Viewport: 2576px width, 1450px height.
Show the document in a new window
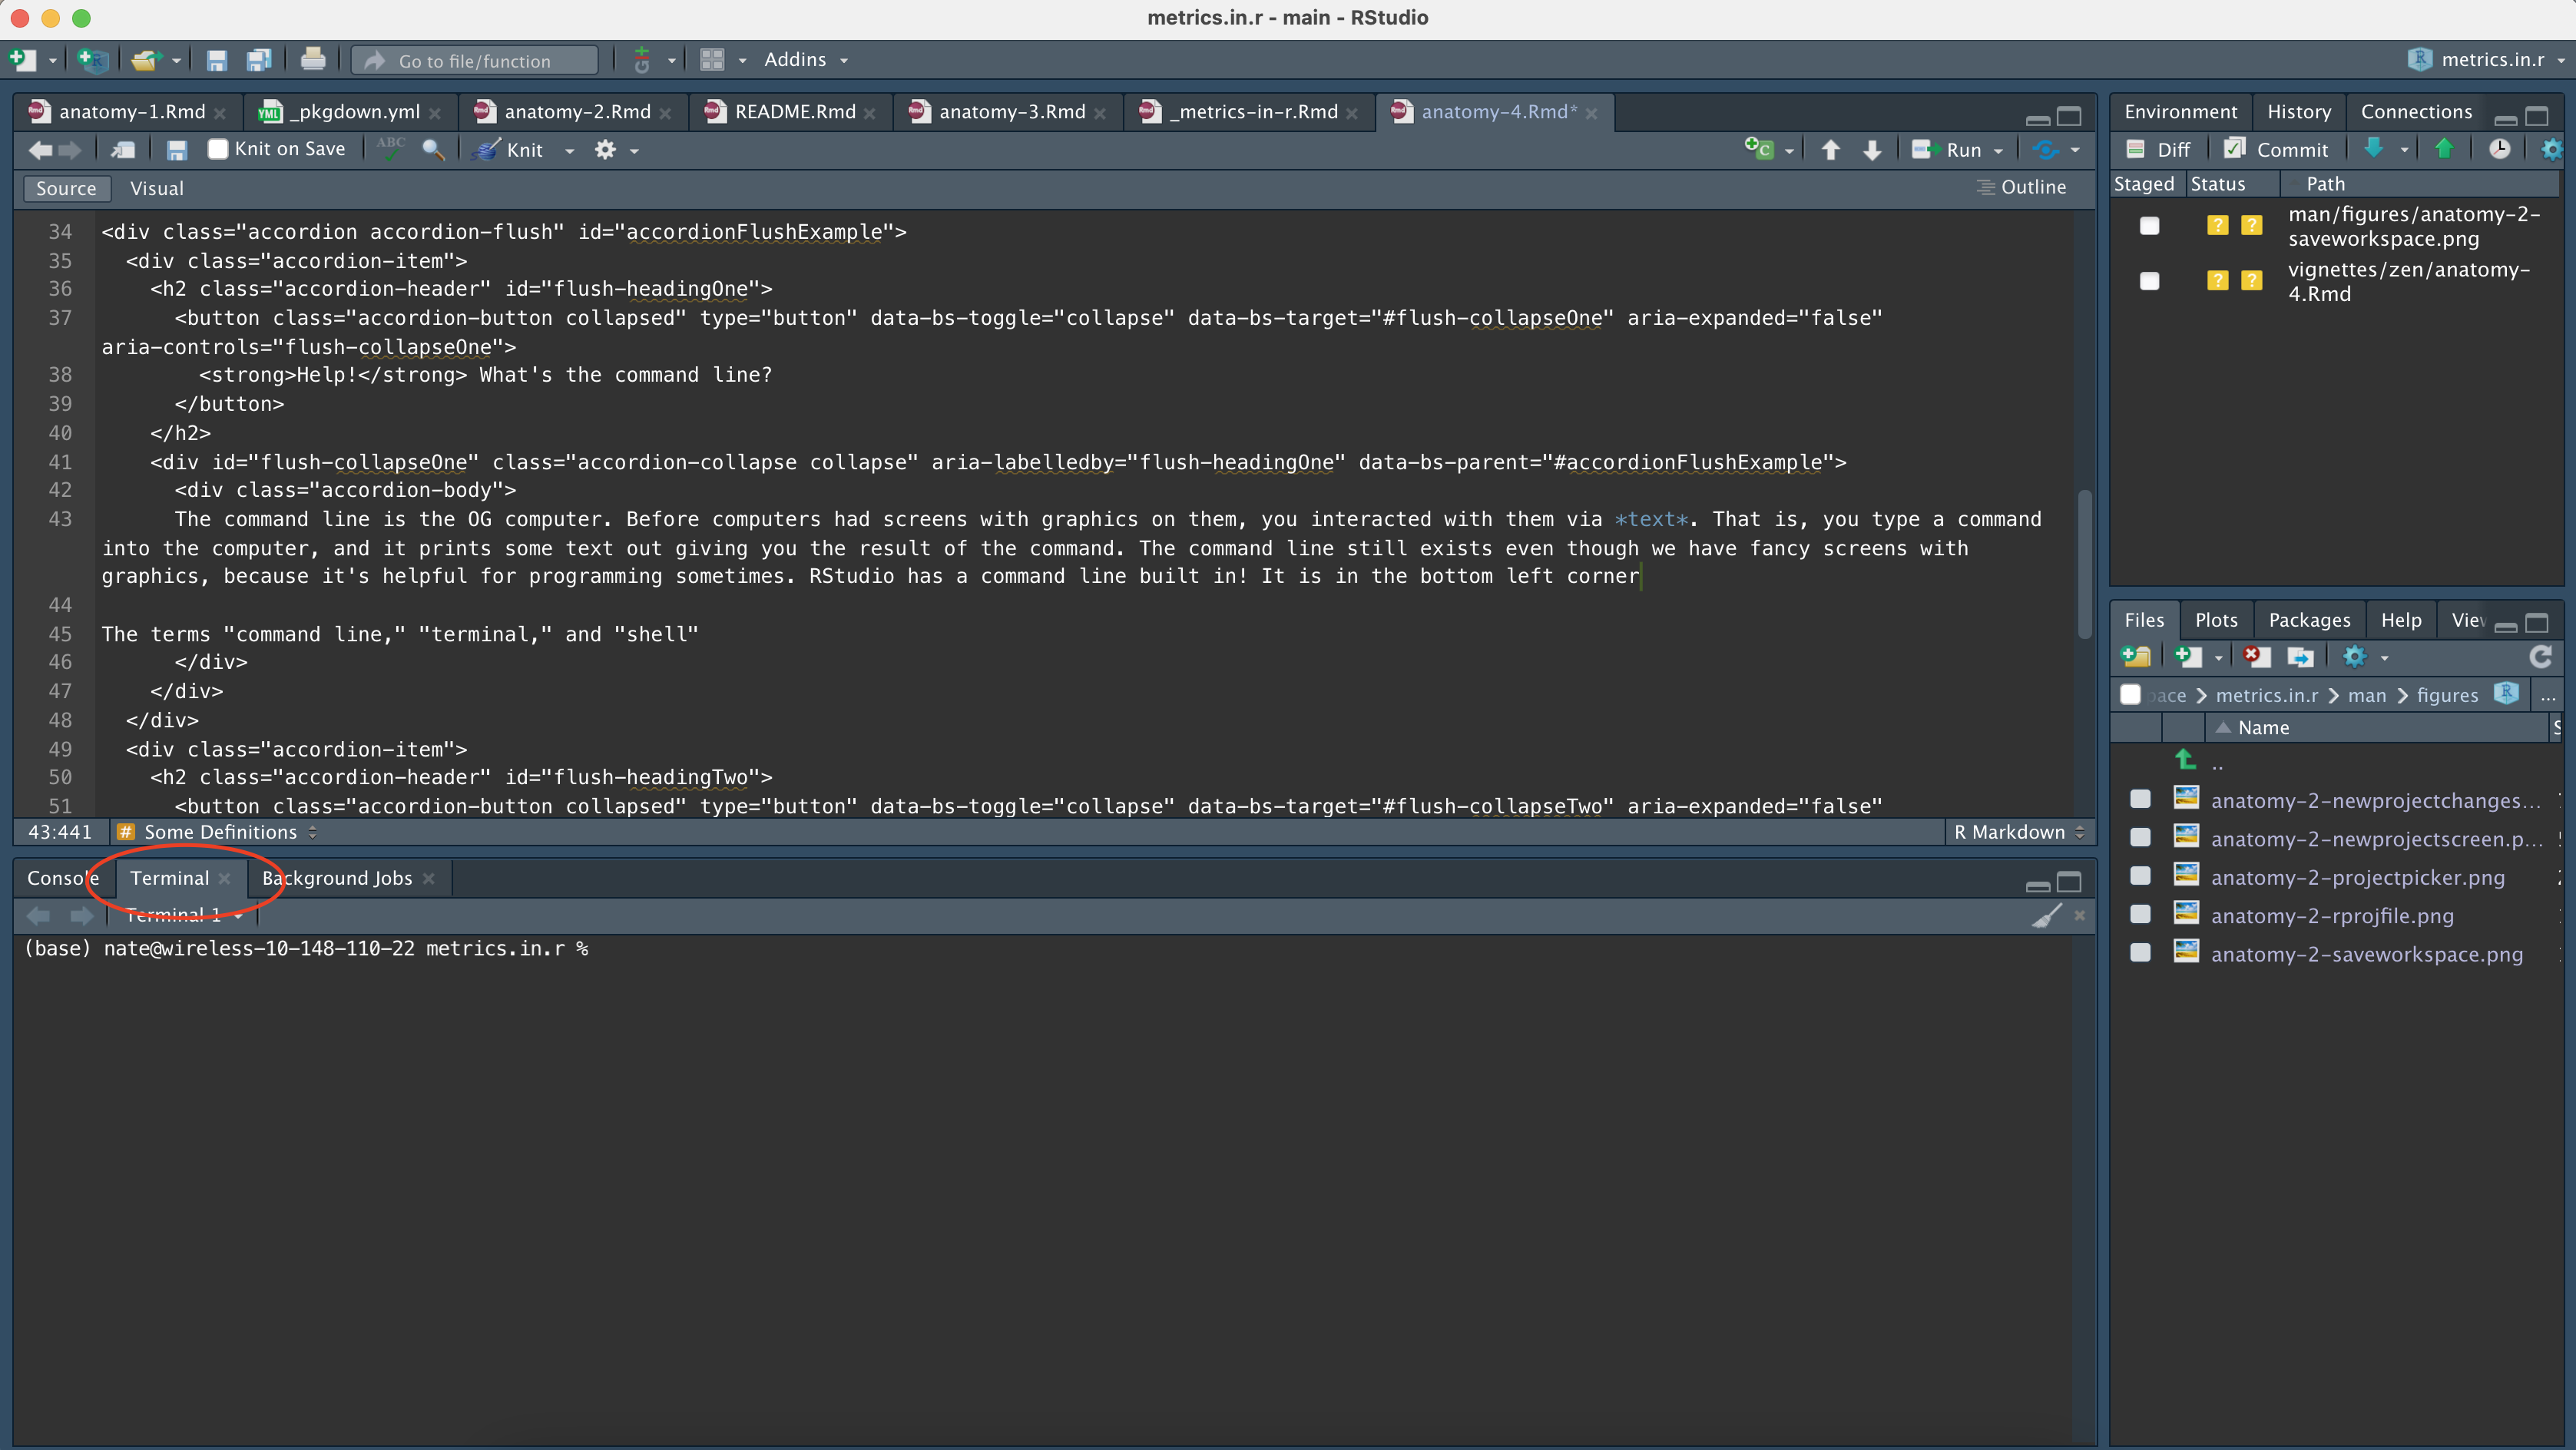[x=123, y=150]
